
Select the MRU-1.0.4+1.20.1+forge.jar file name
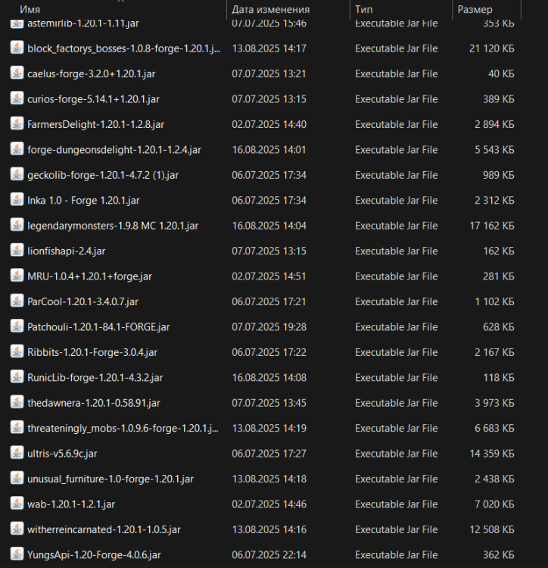point(89,276)
